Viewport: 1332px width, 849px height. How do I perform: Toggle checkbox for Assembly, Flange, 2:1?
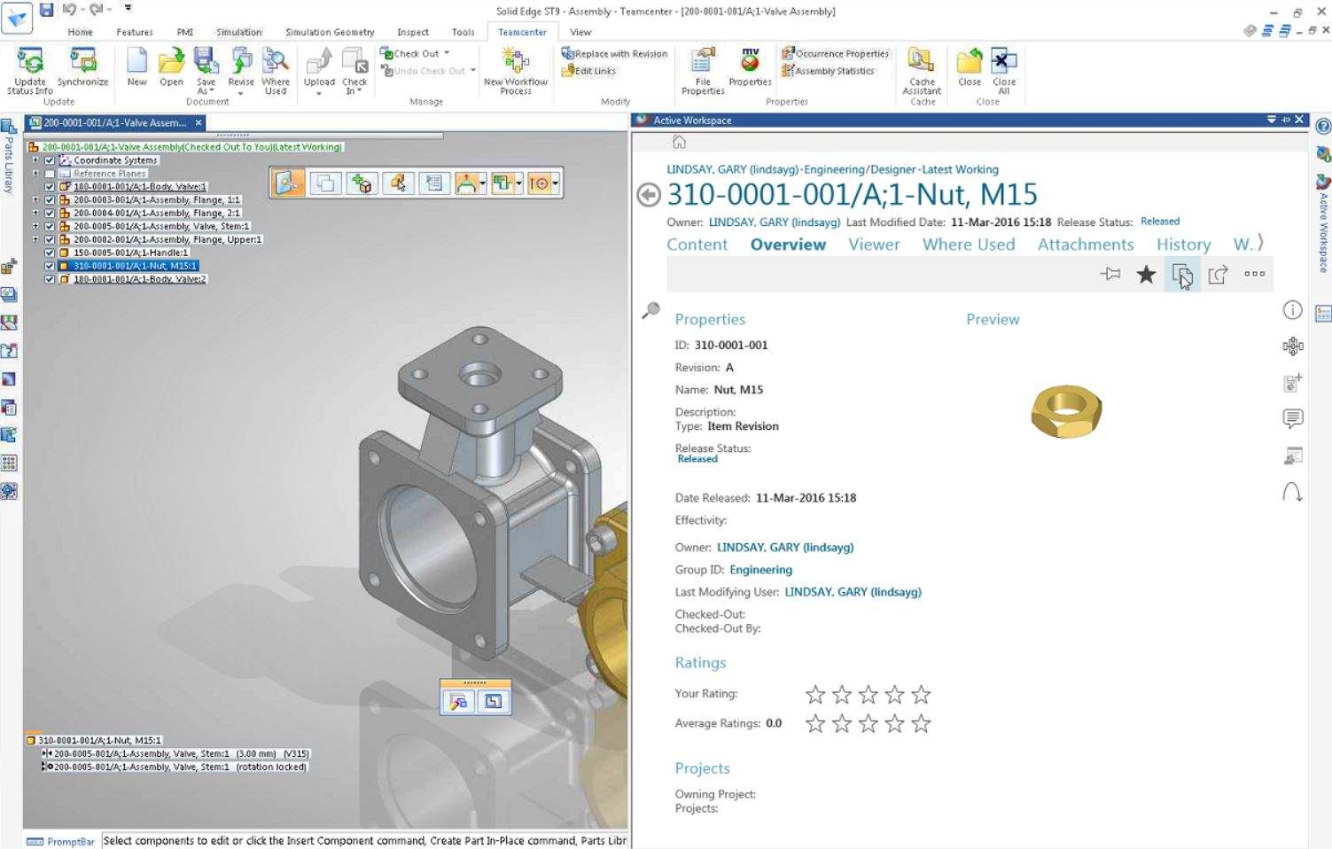(50, 214)
